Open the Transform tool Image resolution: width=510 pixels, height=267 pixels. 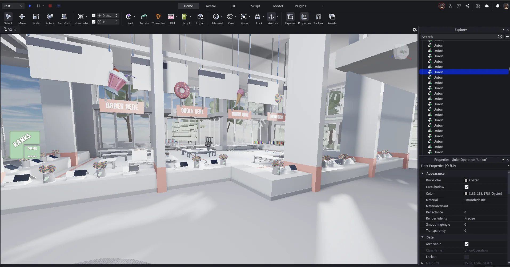64,19
